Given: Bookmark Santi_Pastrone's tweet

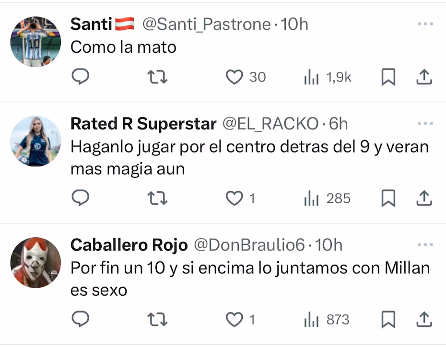Looking at the screenshot, I should pos(388,77).
